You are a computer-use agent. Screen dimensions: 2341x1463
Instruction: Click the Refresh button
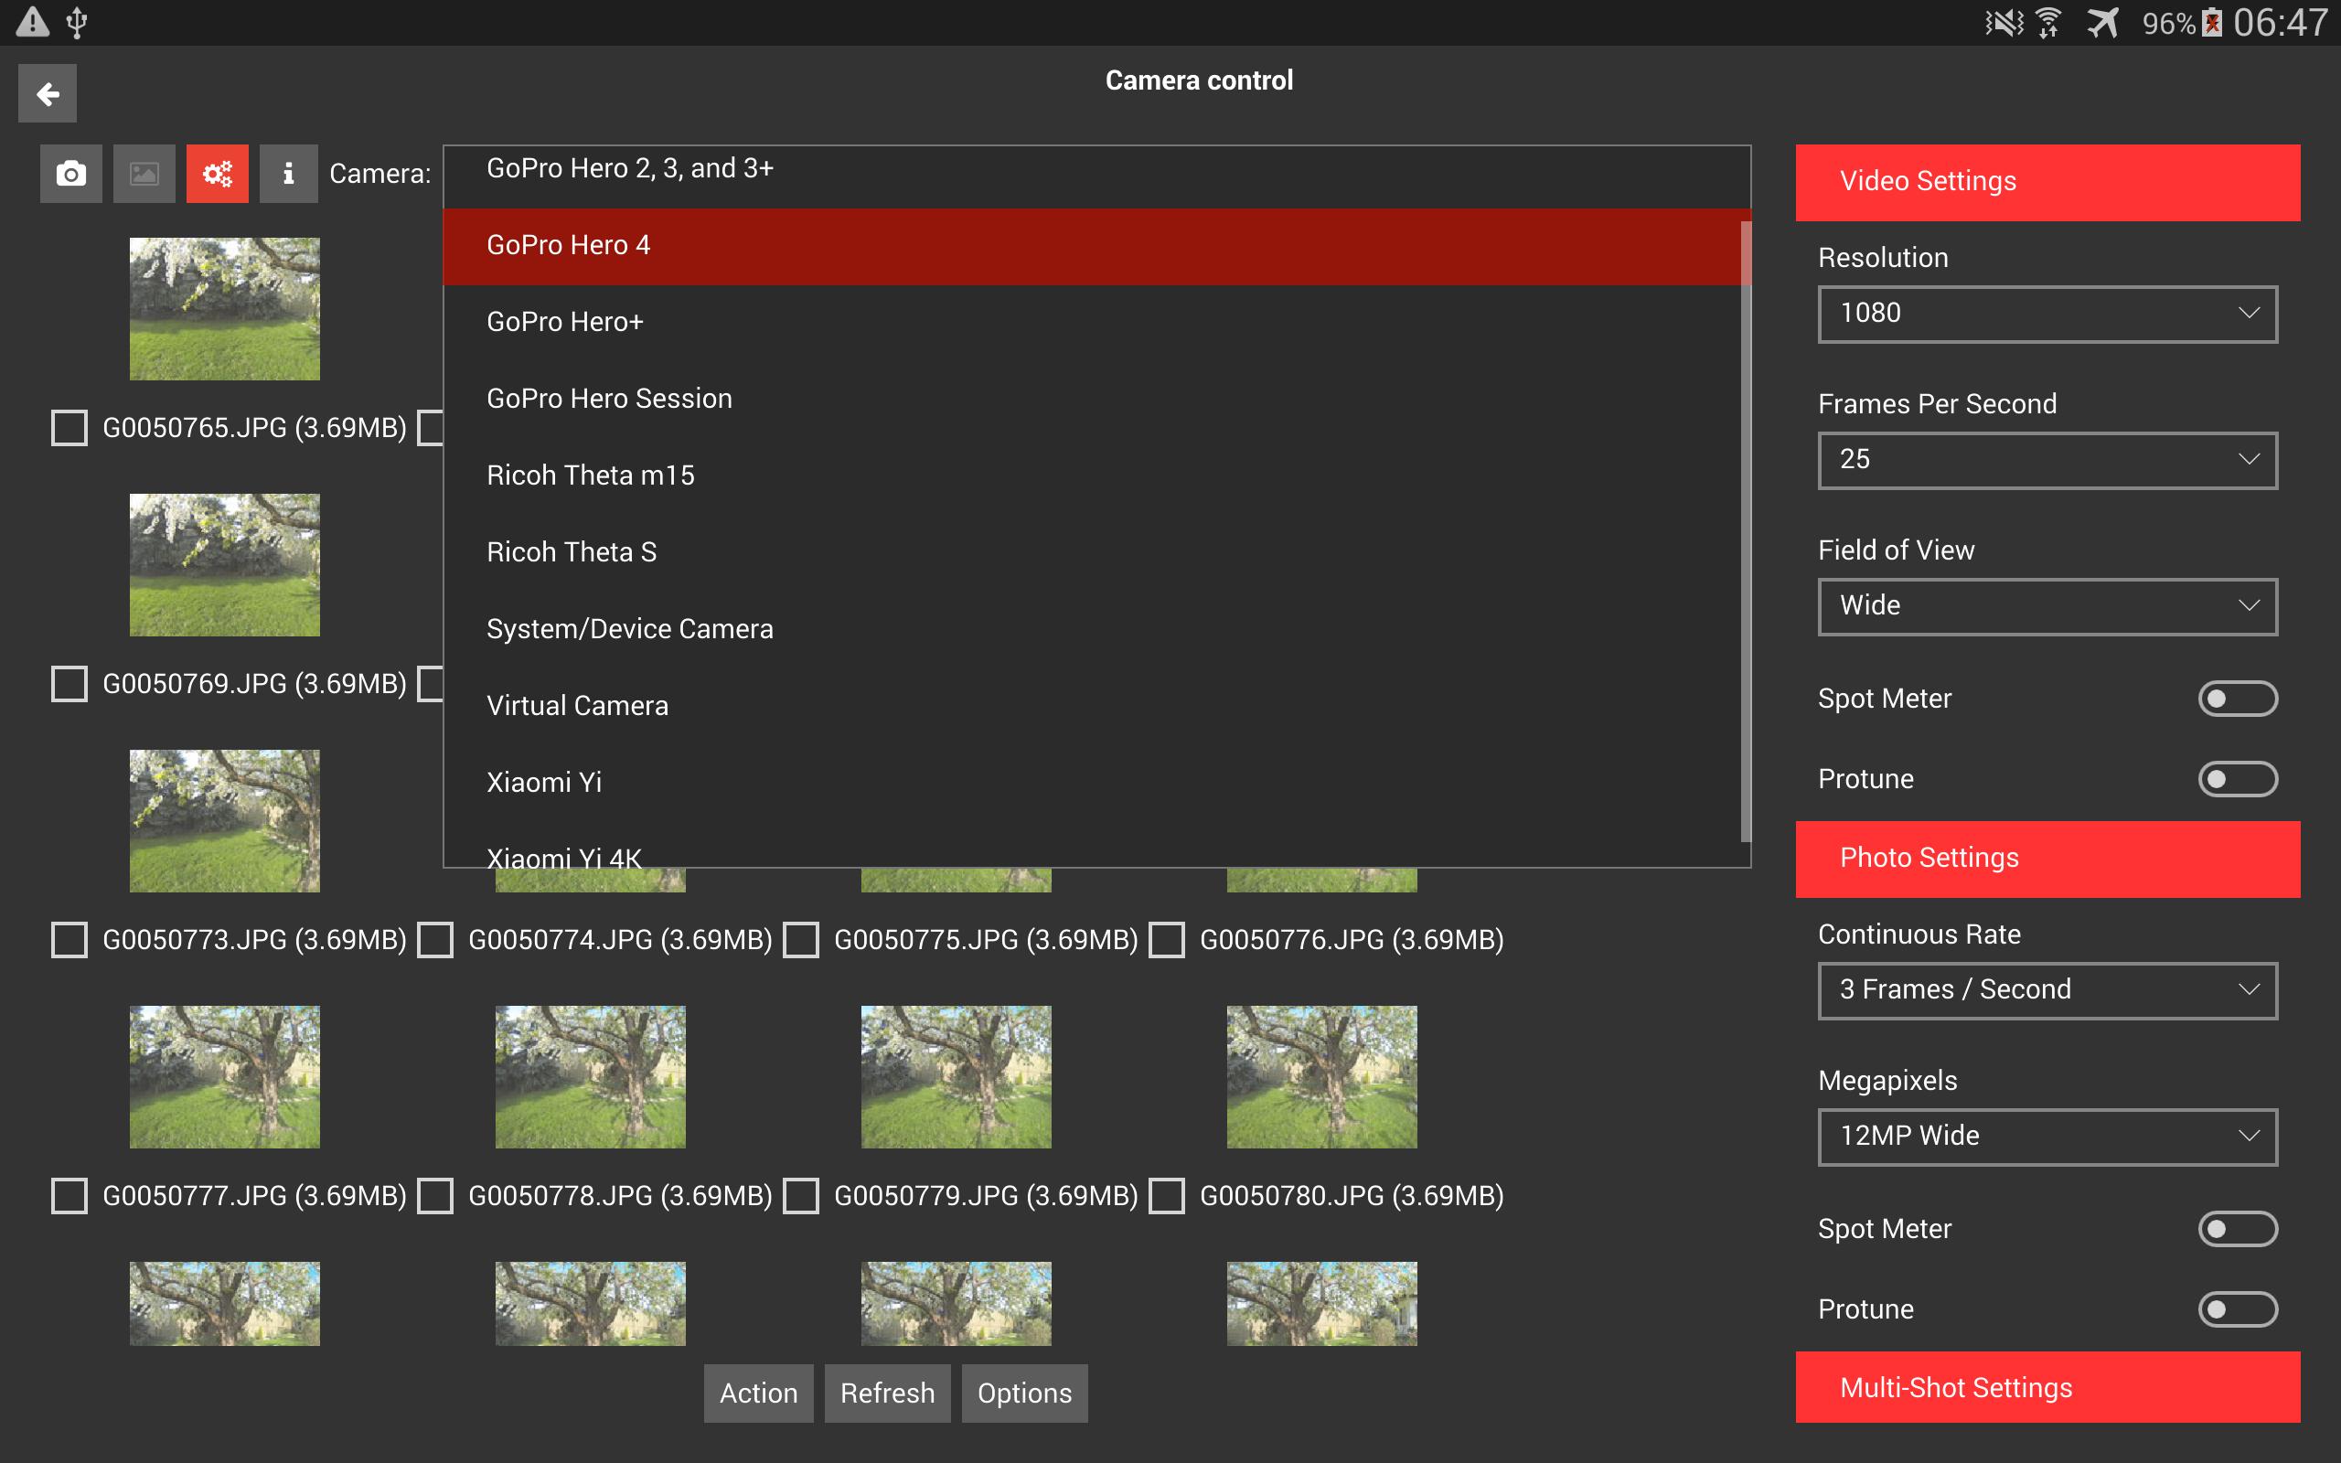click(887, 1394)
